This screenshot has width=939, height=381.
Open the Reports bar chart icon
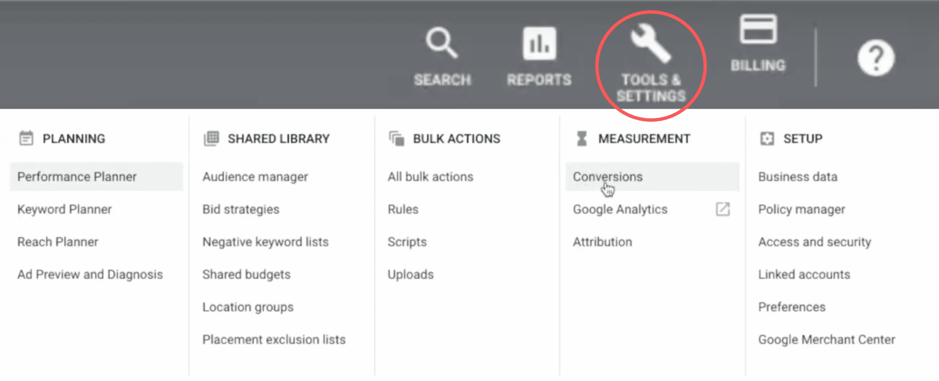[539, 43]
